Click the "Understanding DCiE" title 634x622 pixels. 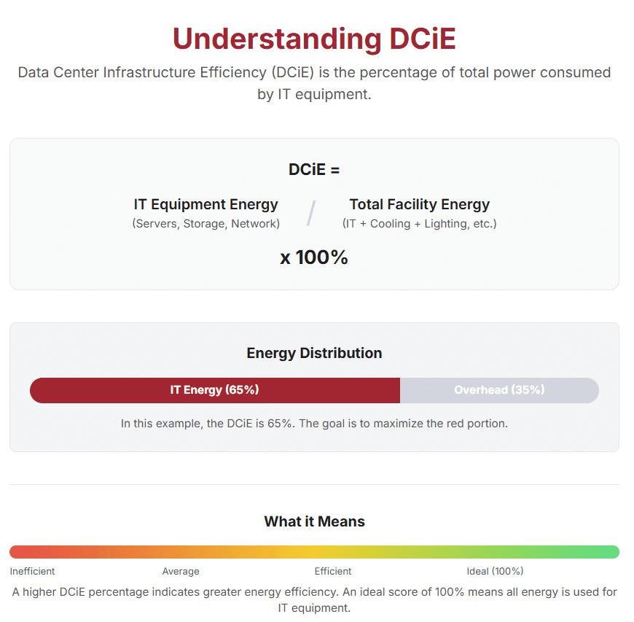coord(314,39)
